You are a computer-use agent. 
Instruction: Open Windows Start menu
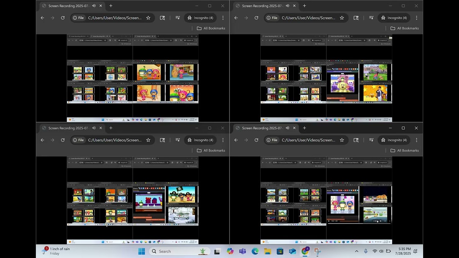142,251
